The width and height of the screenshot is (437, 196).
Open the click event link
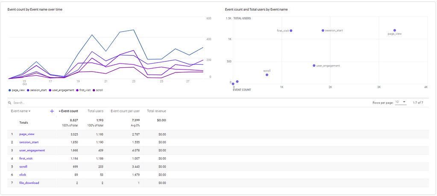point(23,175)
